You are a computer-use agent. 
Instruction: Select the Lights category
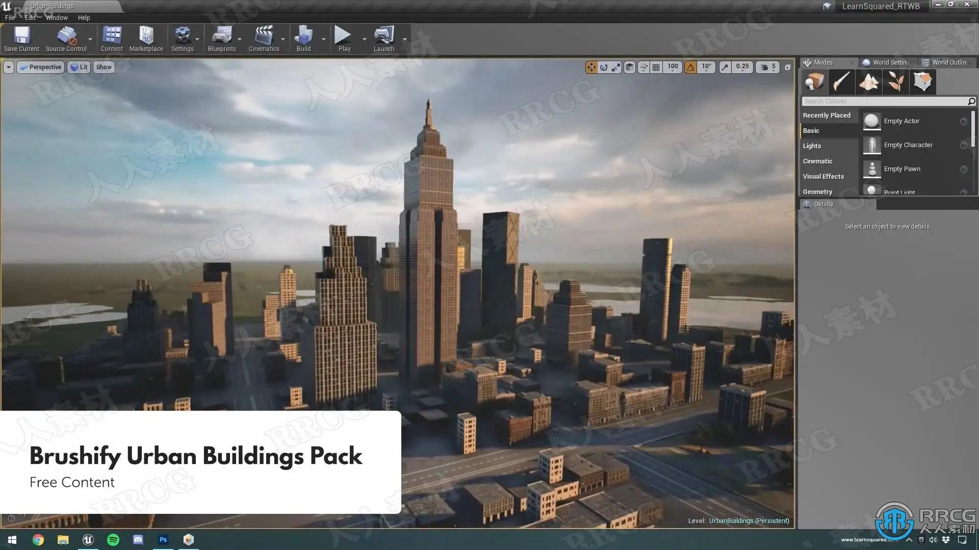pyautogui.click(x=812, y=146)
